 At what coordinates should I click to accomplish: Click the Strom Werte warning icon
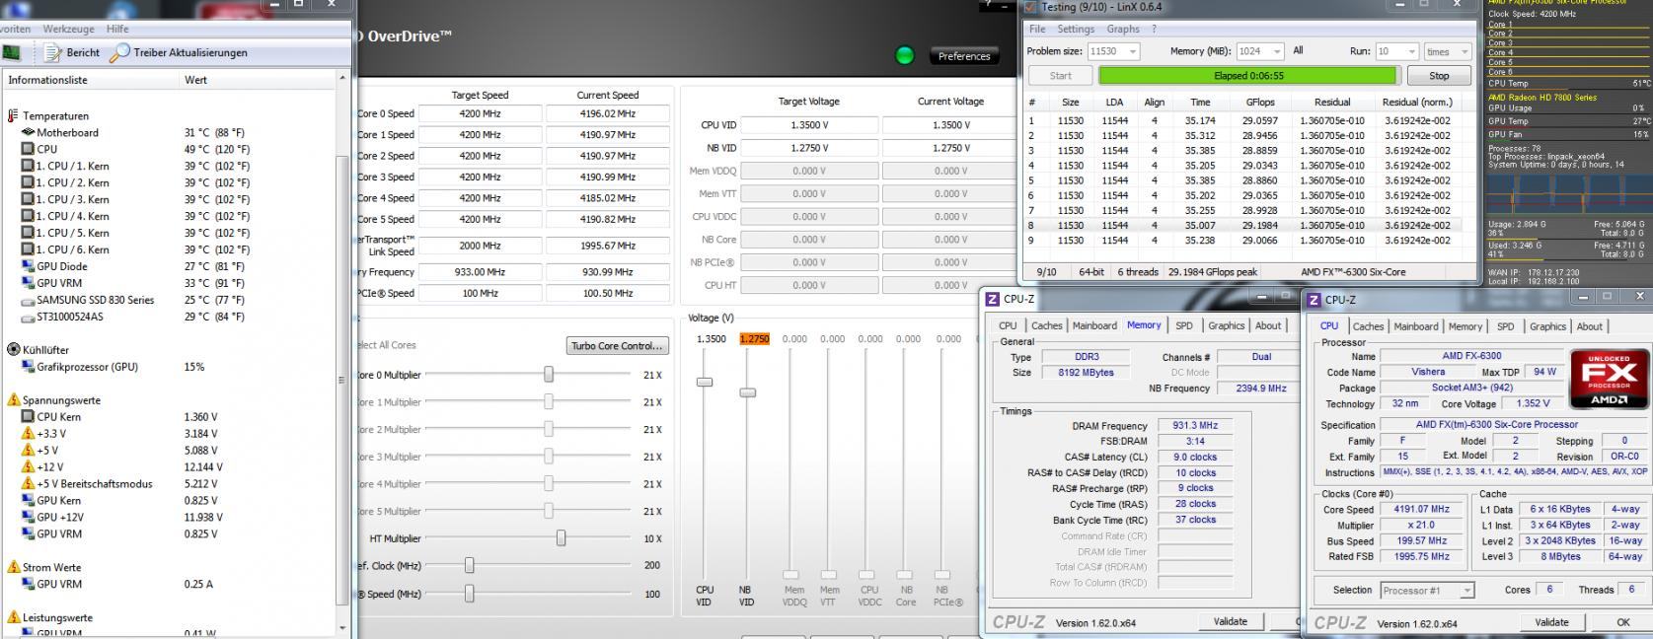pyautogui.click(x=14, y=567)
